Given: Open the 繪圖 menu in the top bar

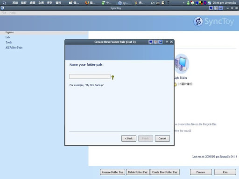Looking at the screenshot, I should tap(32, 3).
